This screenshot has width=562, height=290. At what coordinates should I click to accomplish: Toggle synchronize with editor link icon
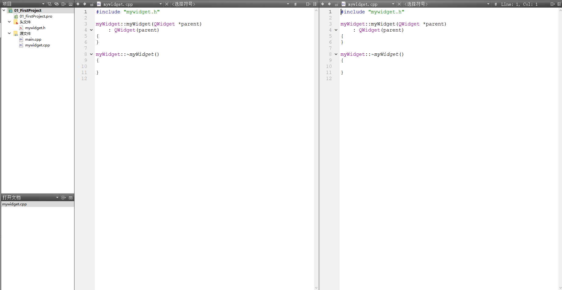tap(57, 4)
